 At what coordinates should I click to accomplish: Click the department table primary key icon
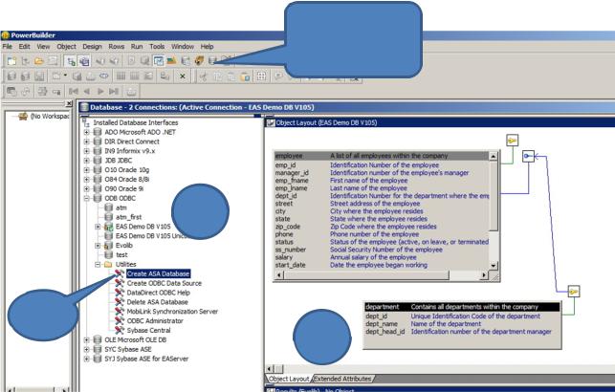coord(574,292)
